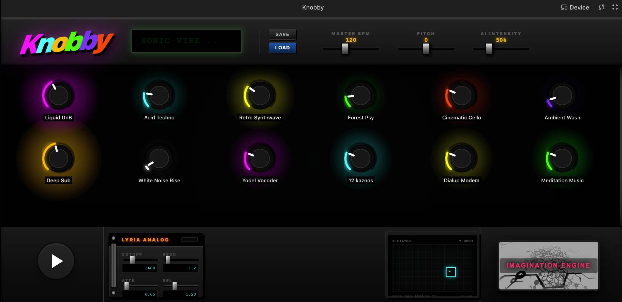Select the White Noise Rise knob

pyautogui.click(x=159, y=158)
